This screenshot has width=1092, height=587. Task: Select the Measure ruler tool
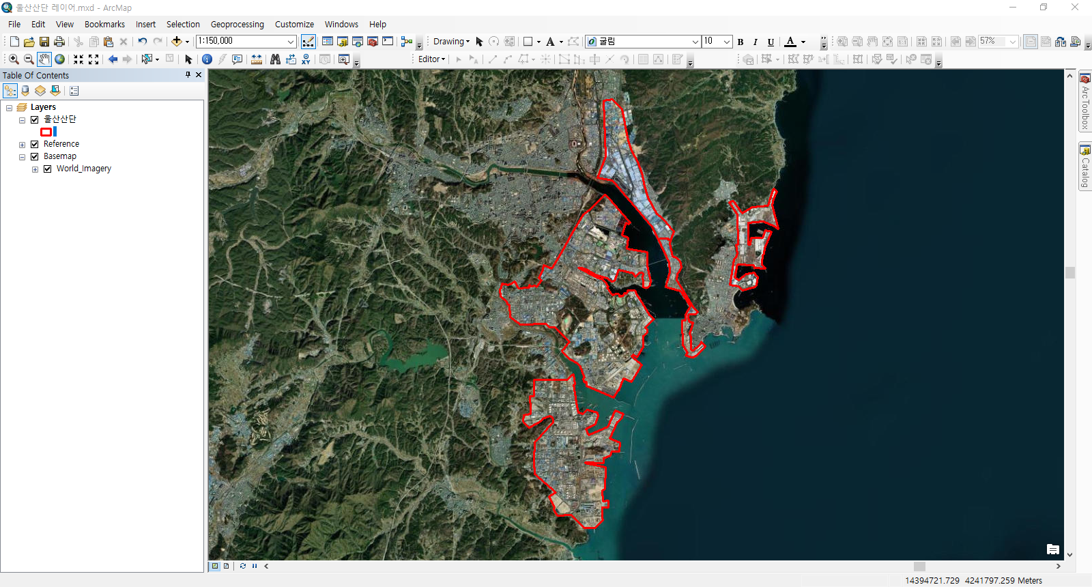coord(257,59)
